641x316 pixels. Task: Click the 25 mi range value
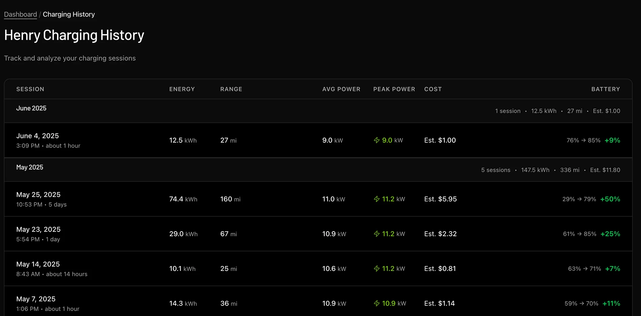[228, 269]
